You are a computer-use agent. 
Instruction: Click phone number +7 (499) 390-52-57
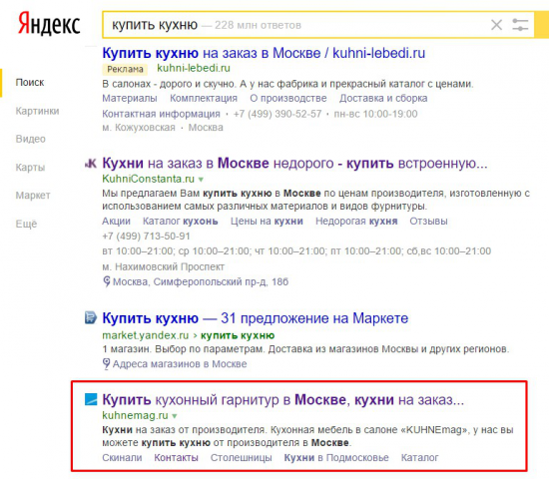click(x=277, y=114)
